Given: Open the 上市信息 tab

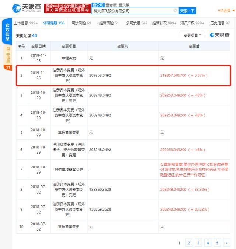Looking at the screenshot, I should pos(26,23).
